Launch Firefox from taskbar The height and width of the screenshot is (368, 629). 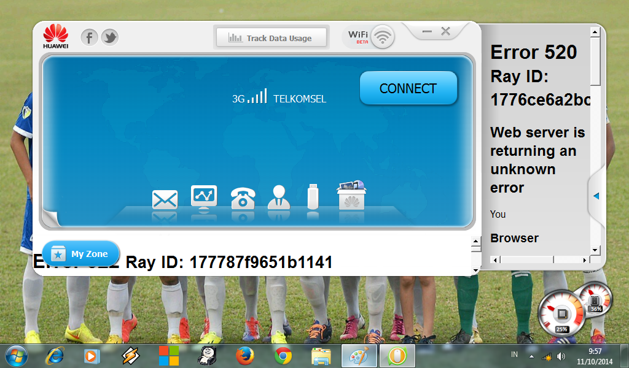tap(244, 356)
